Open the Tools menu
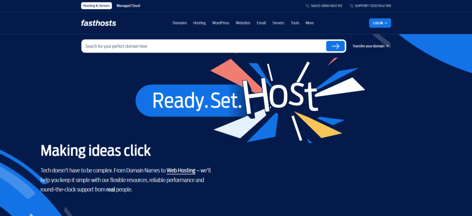Viewport: 472px width, 216px height. point(295,23)
